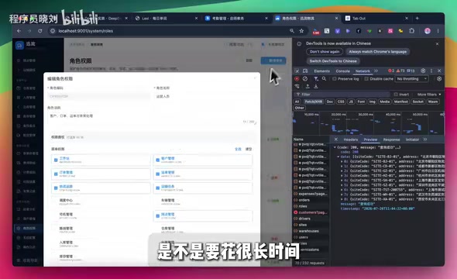This screenshot has height=279, width=457.
Task: Open the Initiator tab of the request
Action: [x=412, y=139]
